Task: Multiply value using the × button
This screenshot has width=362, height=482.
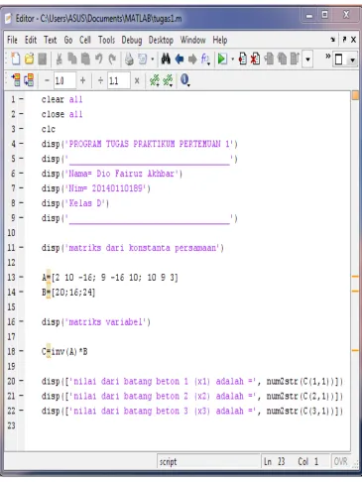Action: pyautogui.click(x=137, y=80)
